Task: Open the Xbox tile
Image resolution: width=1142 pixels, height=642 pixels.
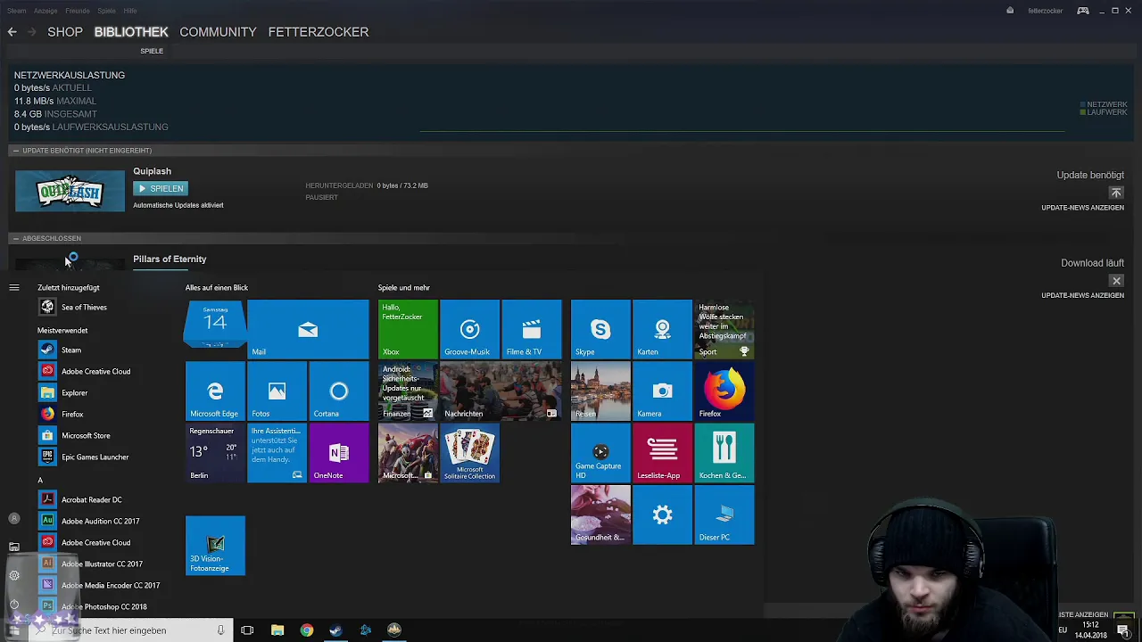Action: (408, 329)
